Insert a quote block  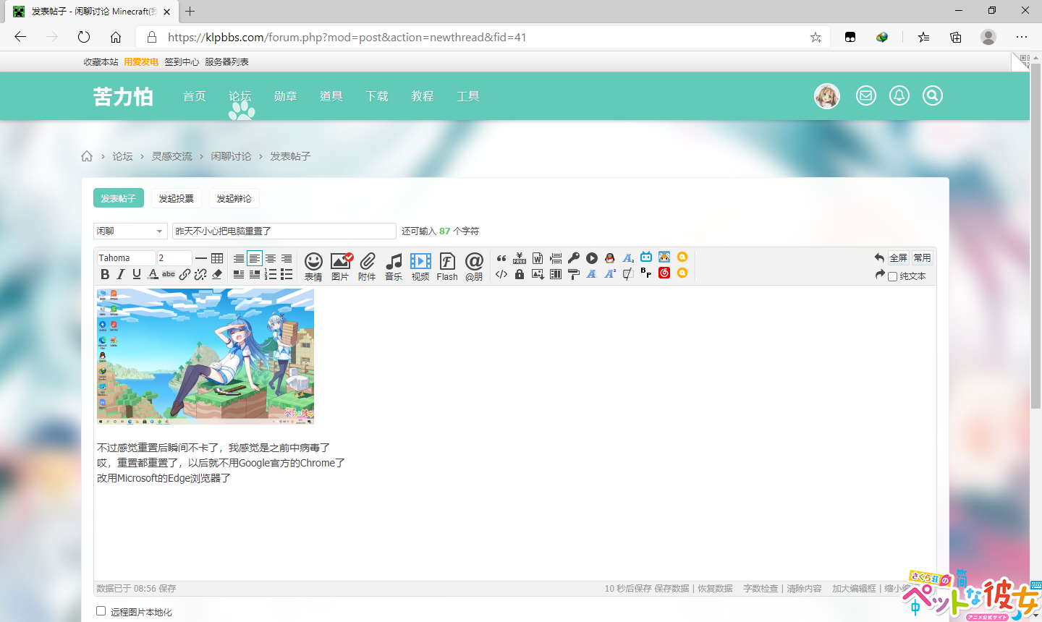coord(501,258)
